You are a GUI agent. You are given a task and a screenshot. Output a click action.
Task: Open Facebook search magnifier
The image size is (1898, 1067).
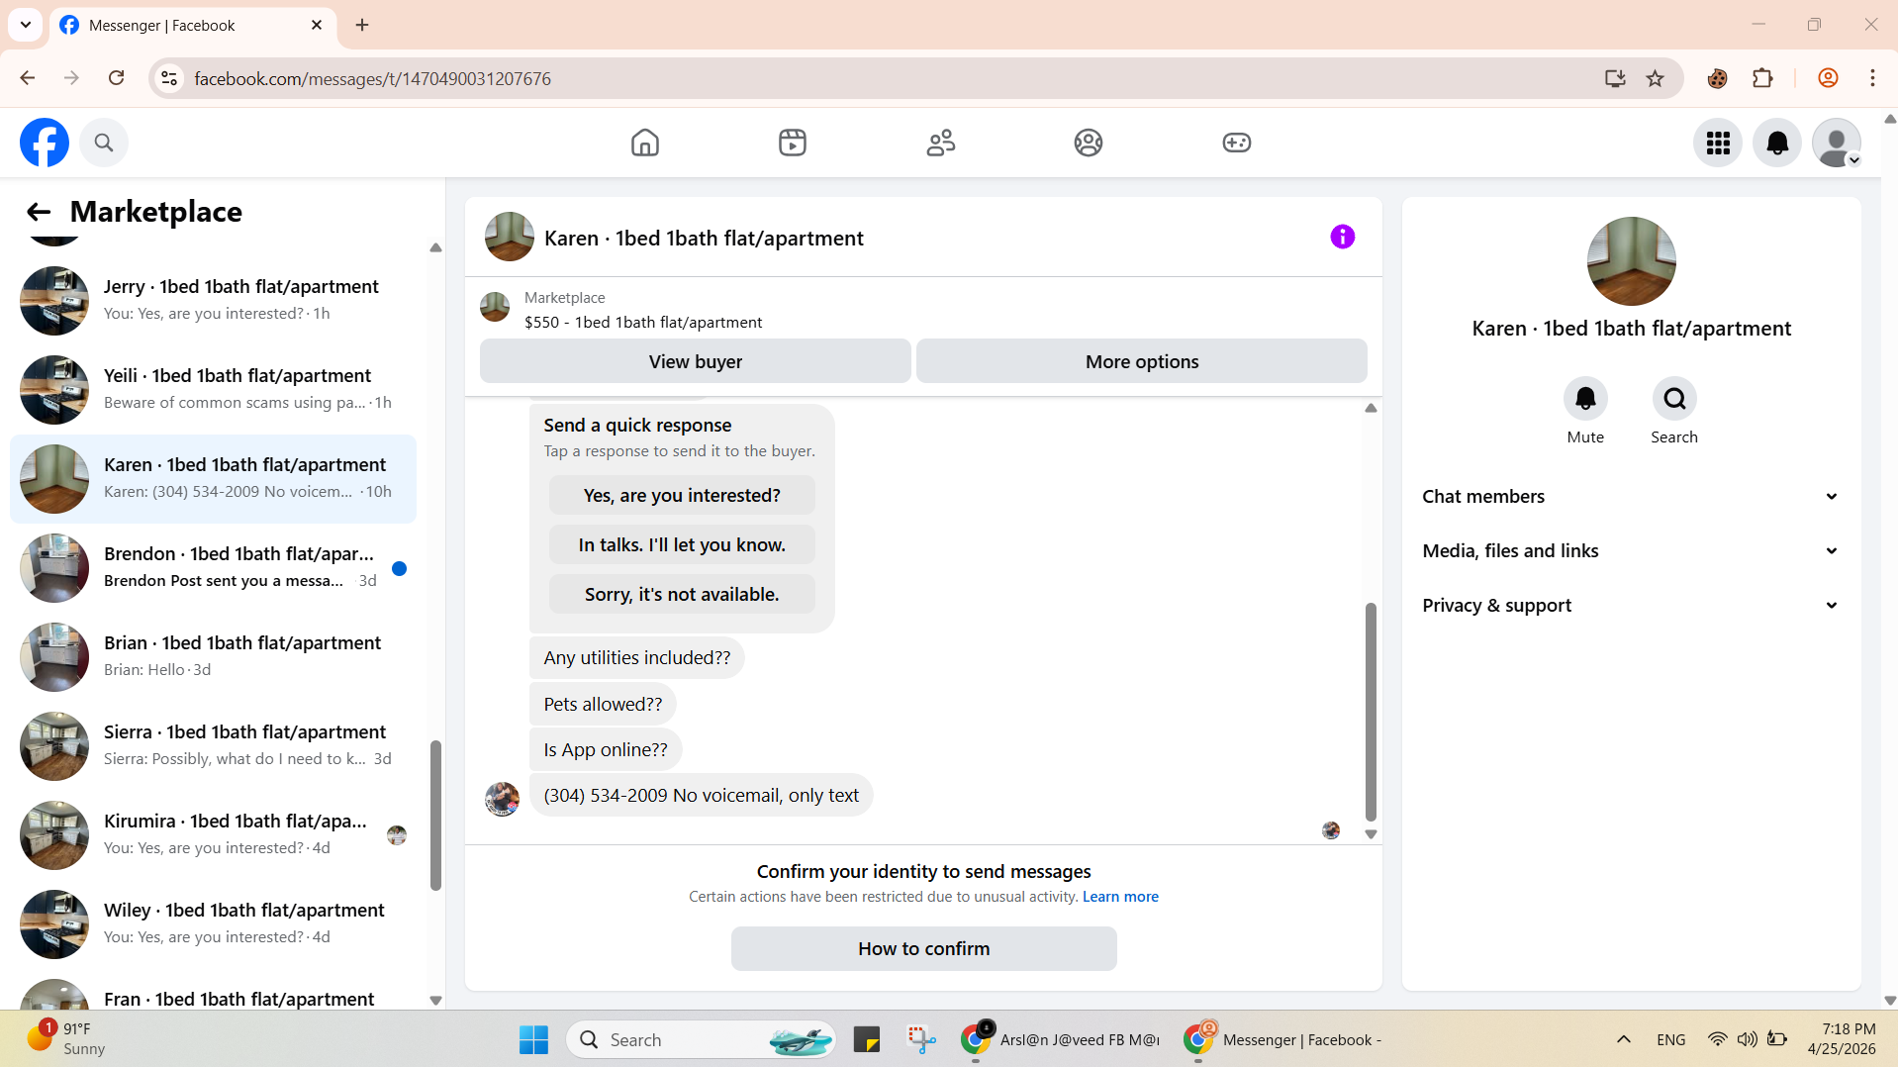[104, 143]
